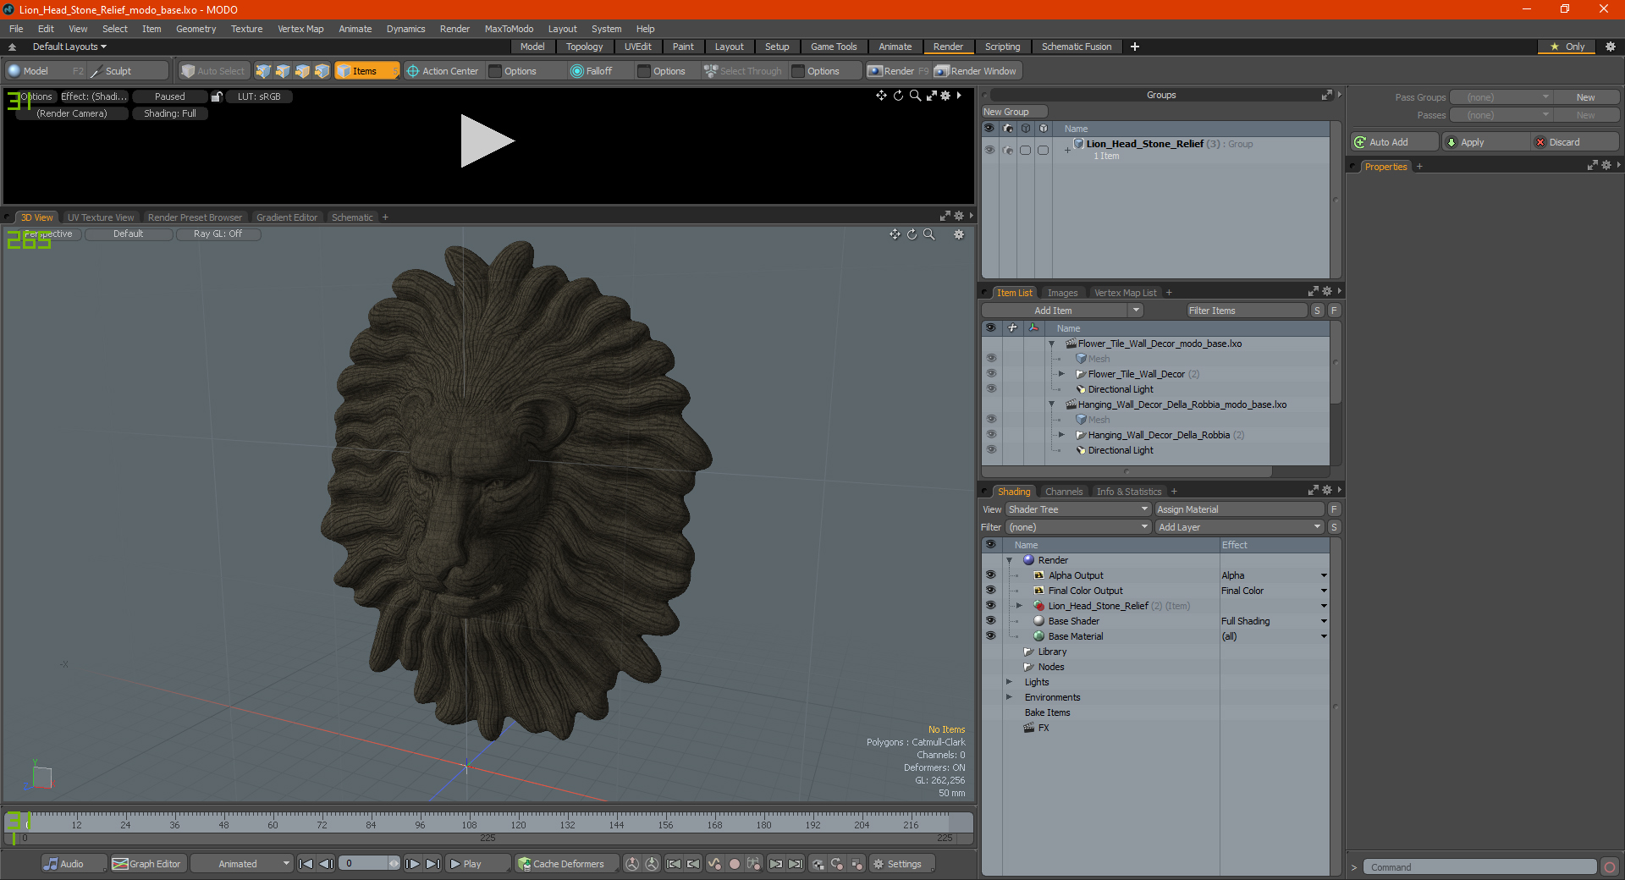Click Apply button

1485,142
